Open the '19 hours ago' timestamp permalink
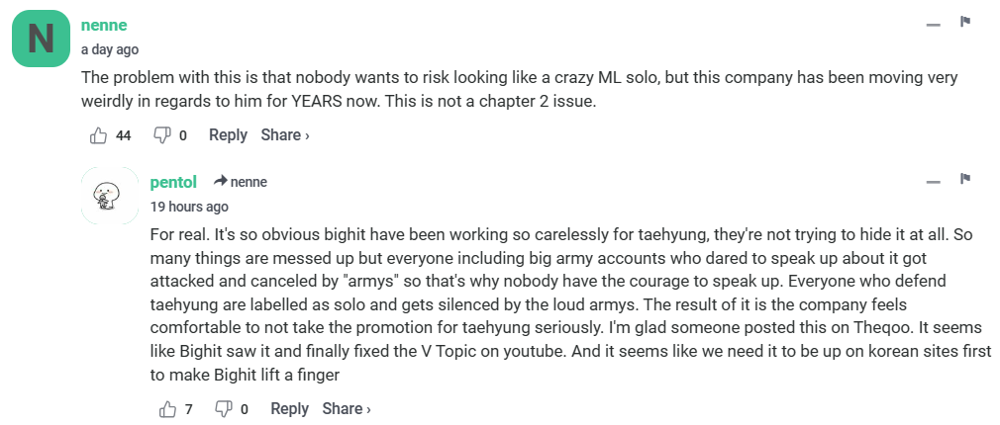The width and height of the screenshot is (1000, 425). point(189,207)
